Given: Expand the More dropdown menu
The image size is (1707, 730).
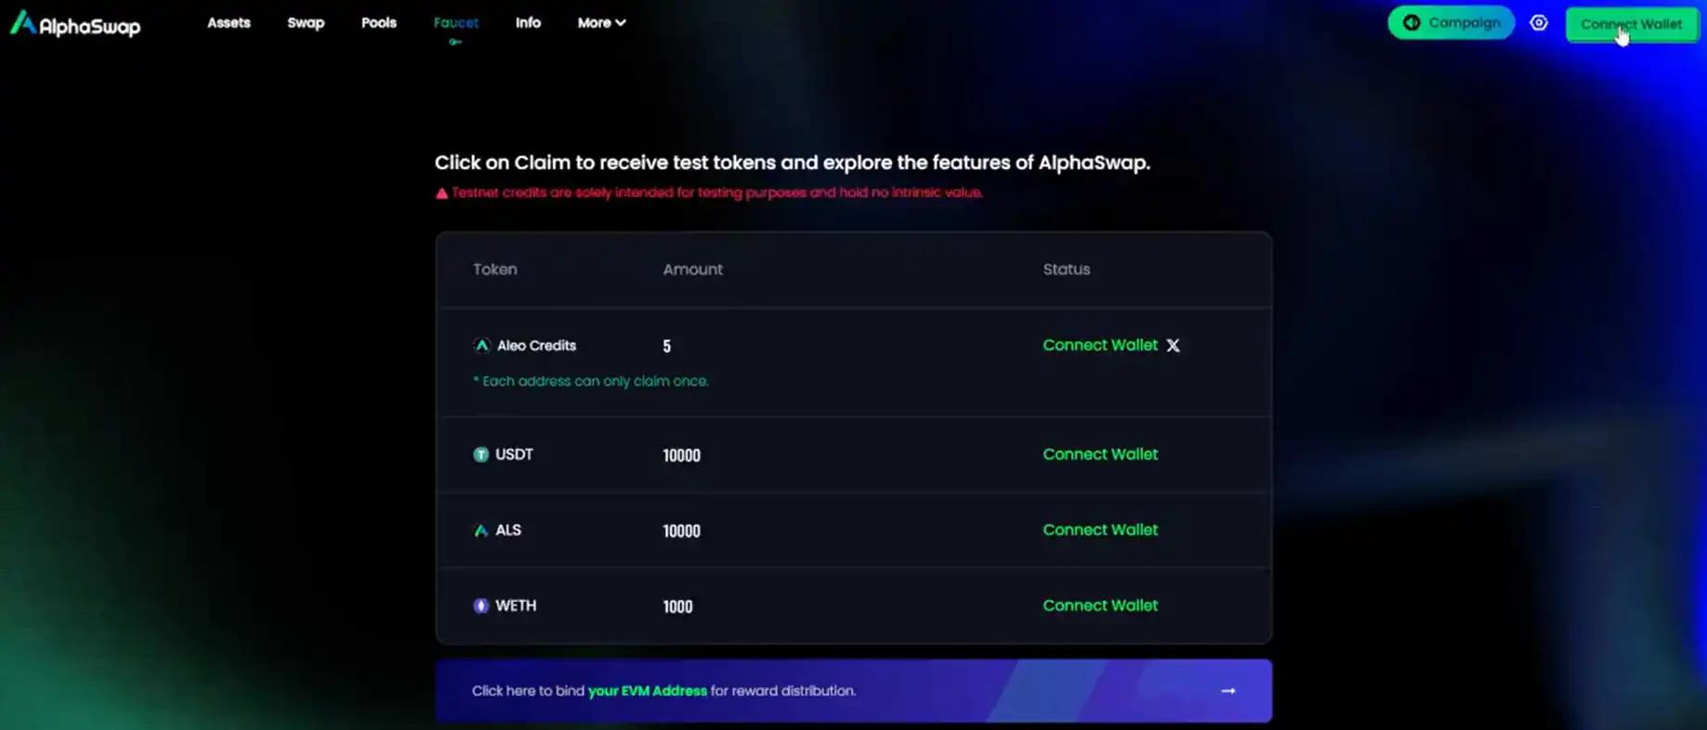Looking at the screenshot, I should click(601, 23).
